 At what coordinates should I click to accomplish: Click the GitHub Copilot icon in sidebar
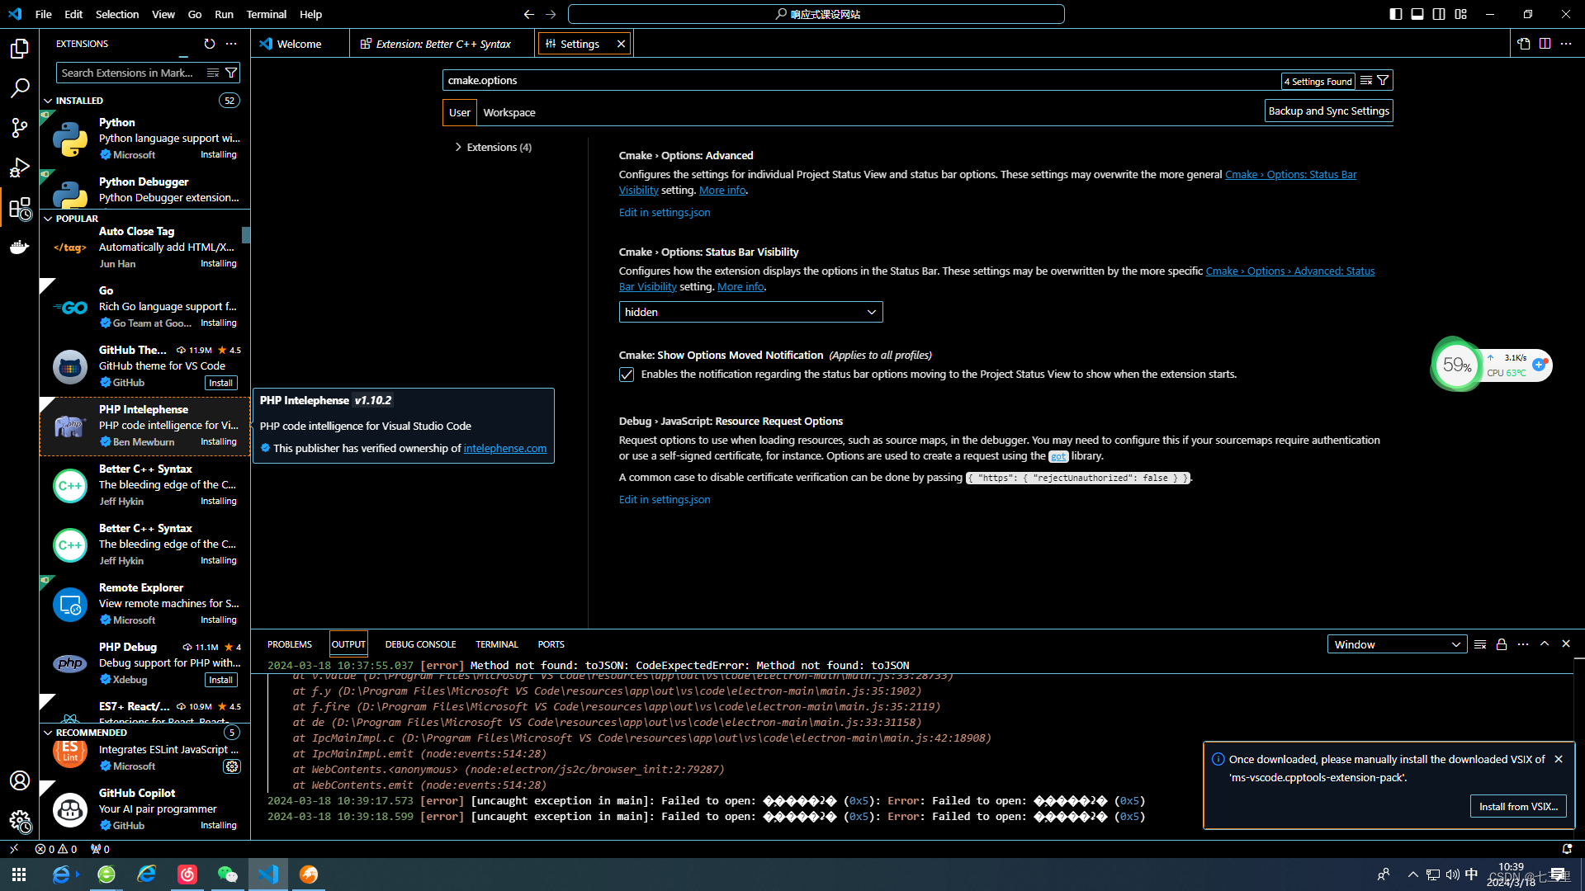(x=68, y=809)
